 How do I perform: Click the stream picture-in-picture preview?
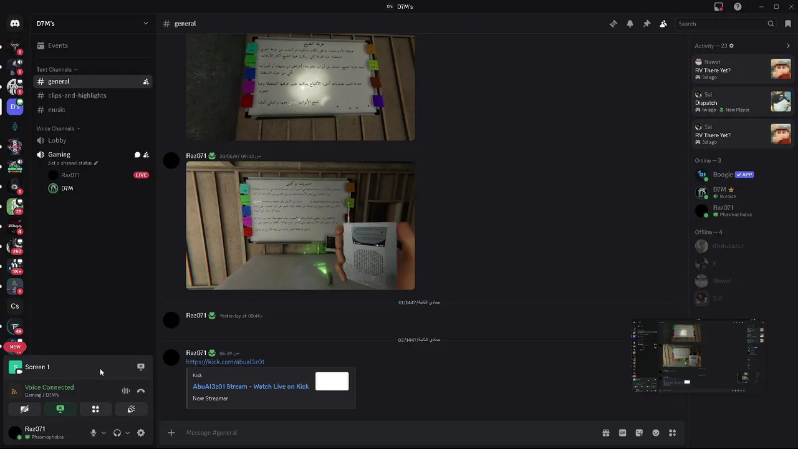click(x=699, y=356)
